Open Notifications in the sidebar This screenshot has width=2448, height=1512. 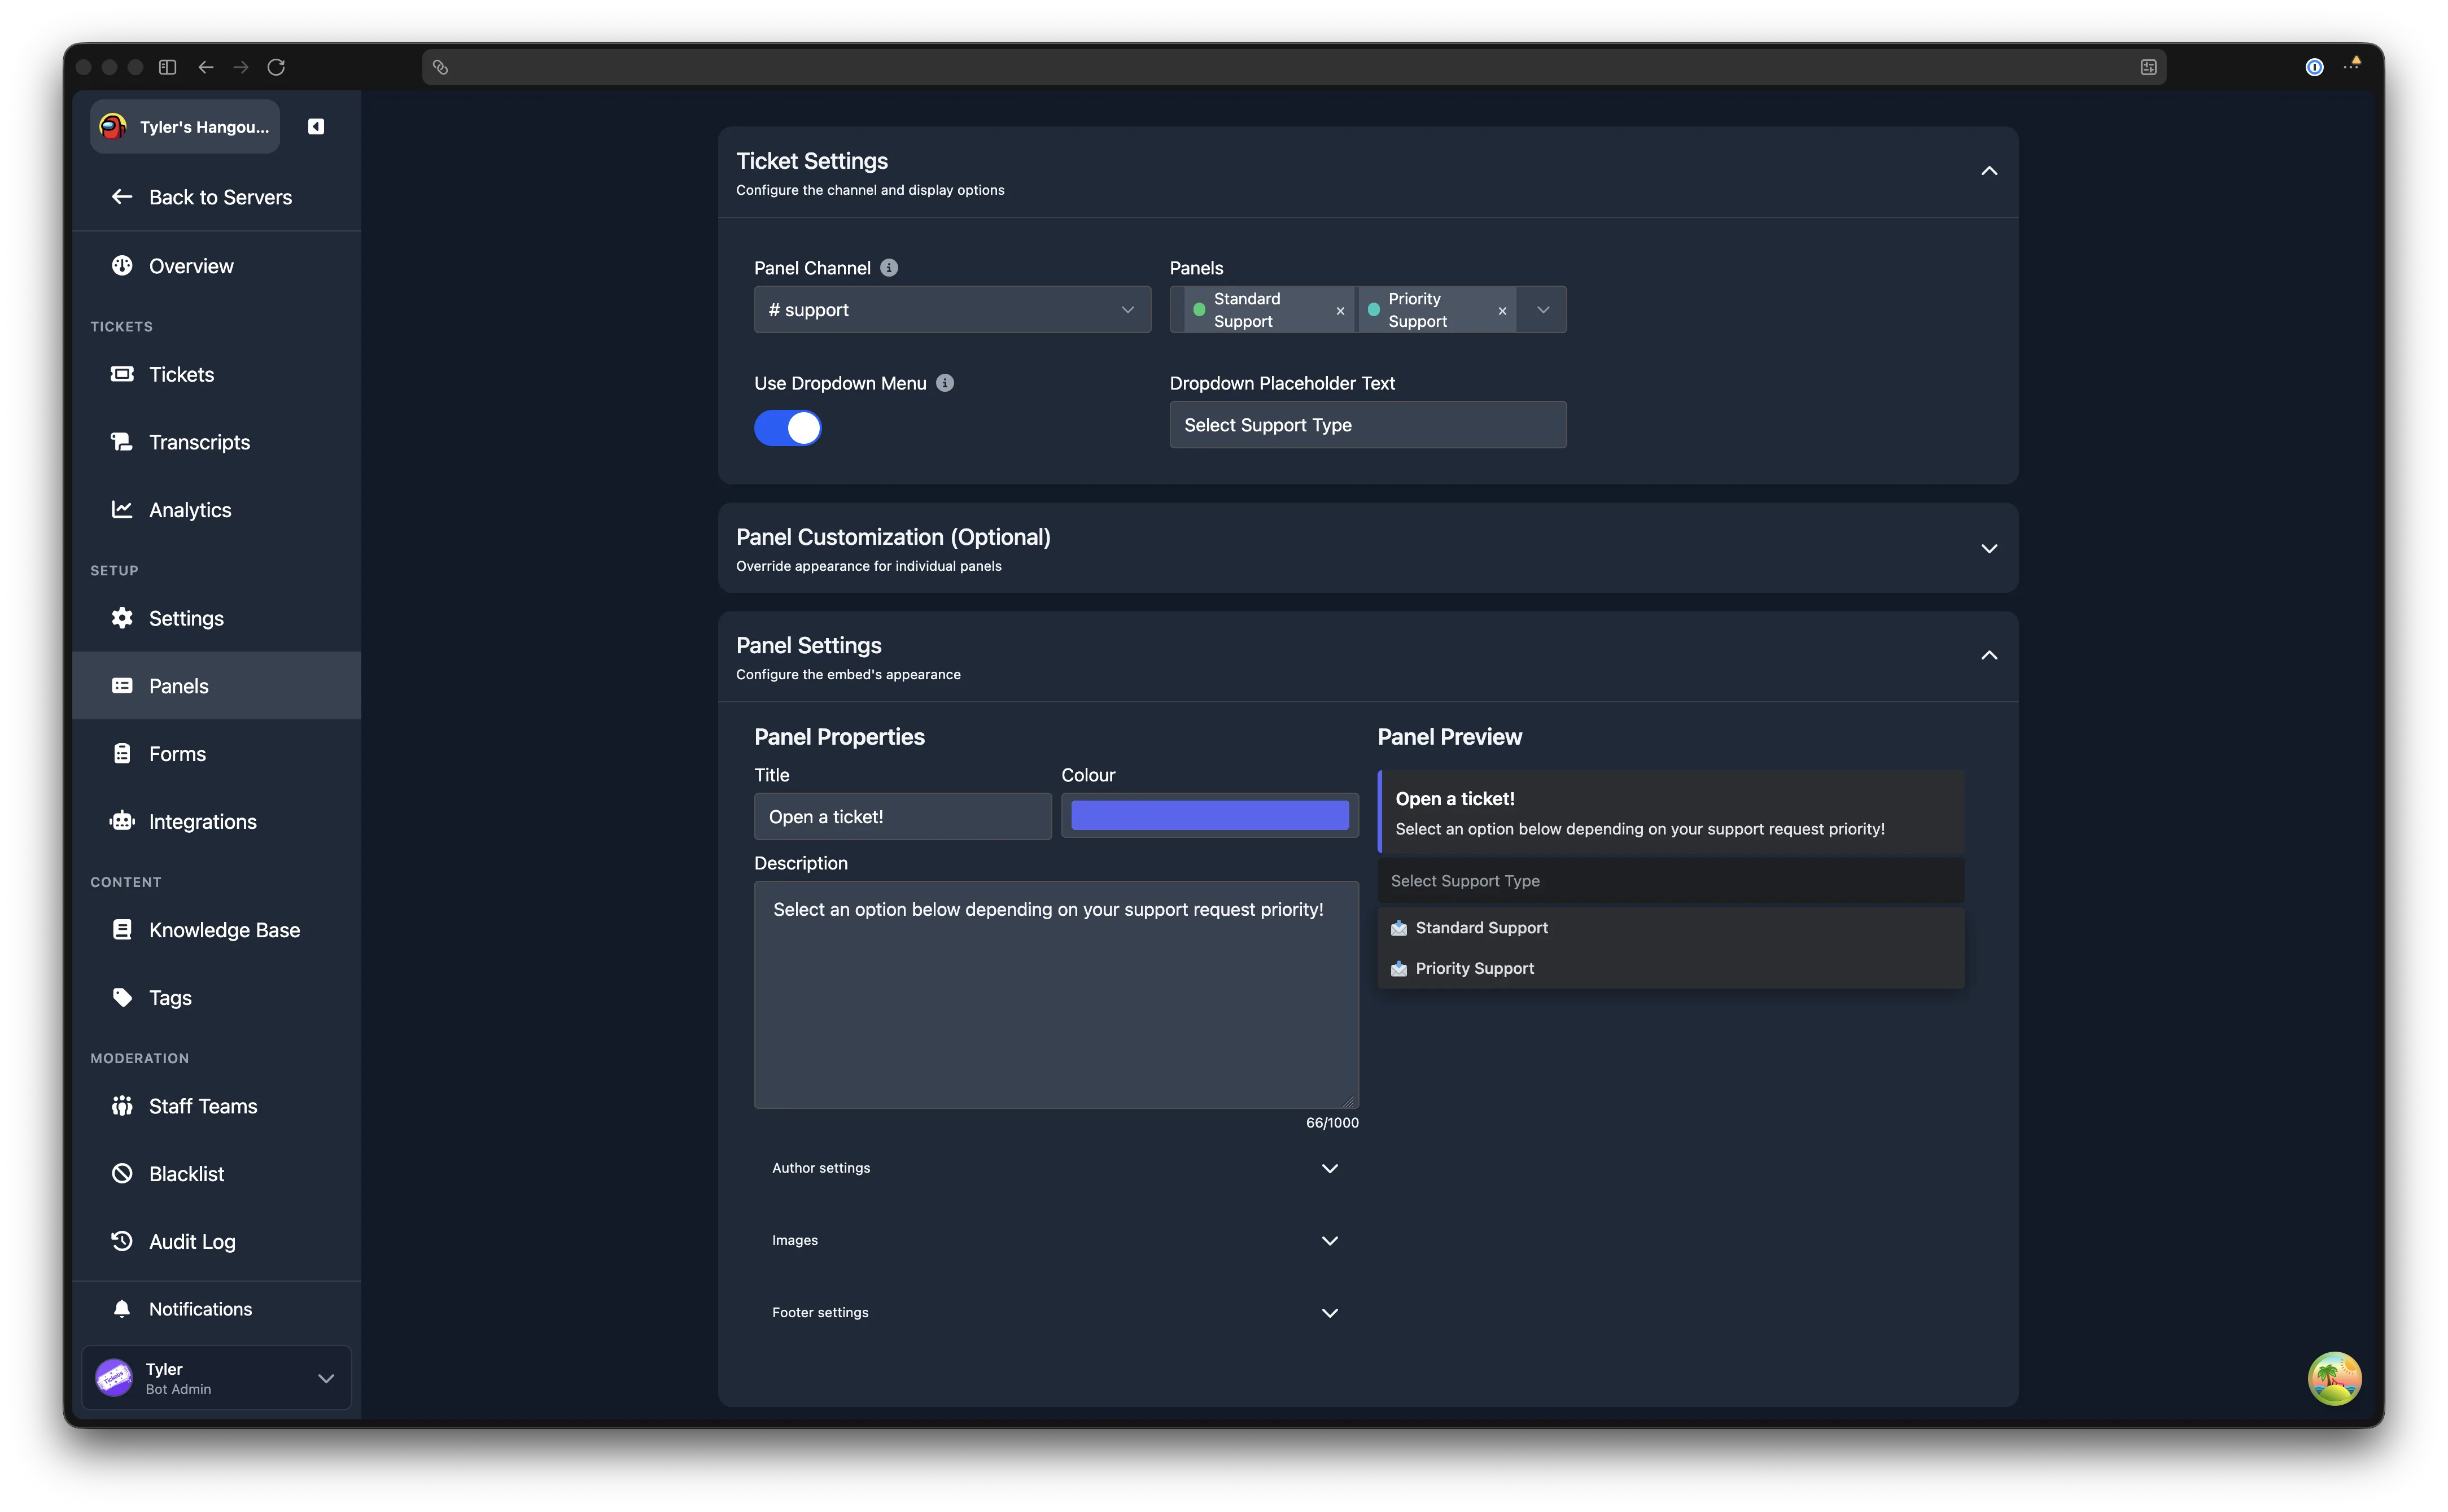coord(216,1309)
